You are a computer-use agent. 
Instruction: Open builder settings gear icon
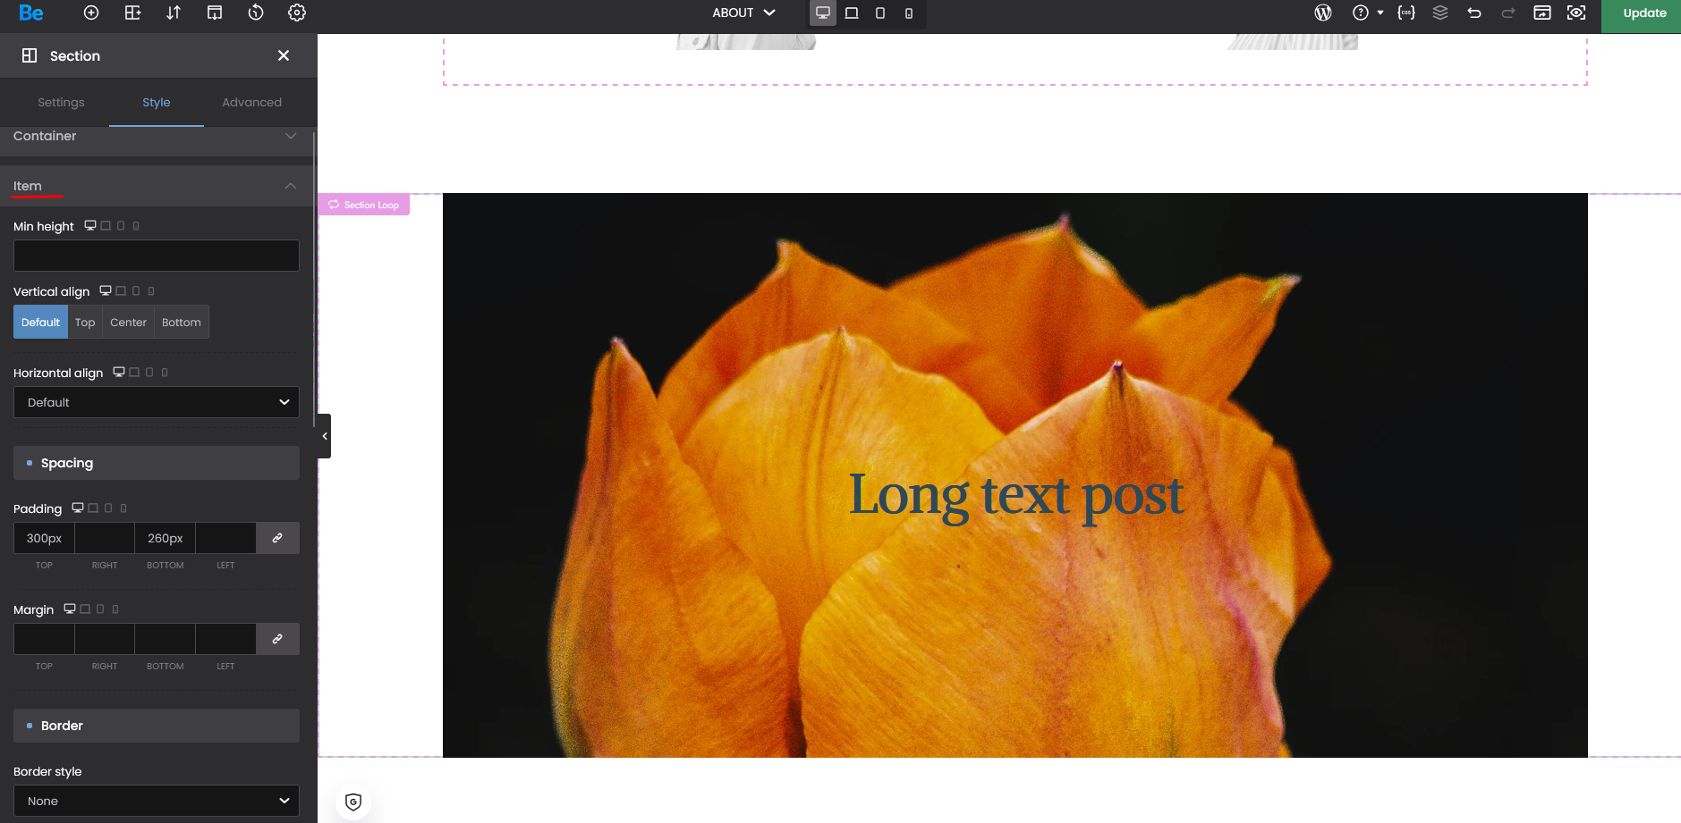(x=297, y=13)
